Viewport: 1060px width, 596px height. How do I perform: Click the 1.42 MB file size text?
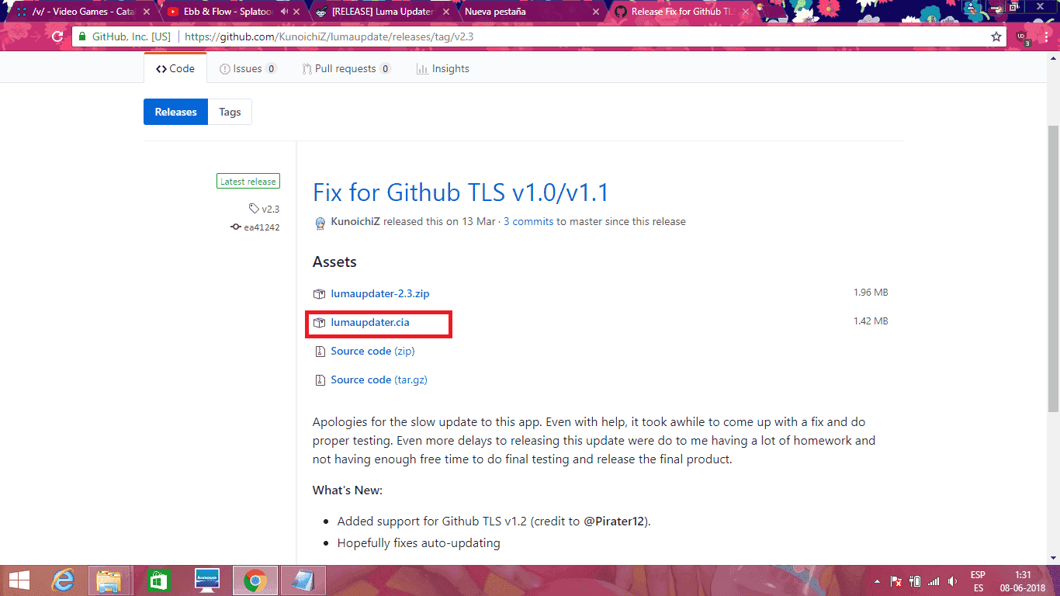871,321
